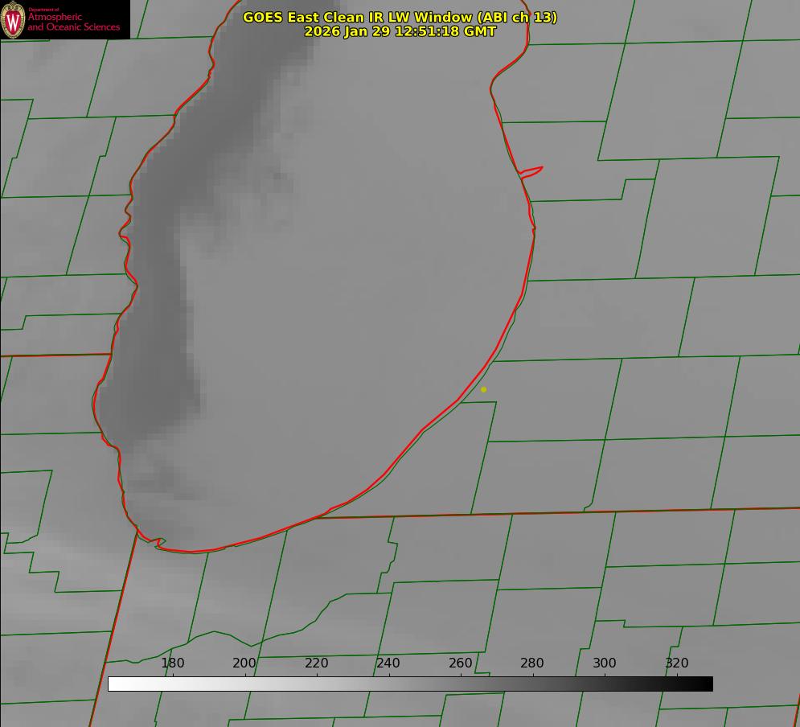
Task: Click the 280 label on the color scale
Action: (x=532, y=663)
